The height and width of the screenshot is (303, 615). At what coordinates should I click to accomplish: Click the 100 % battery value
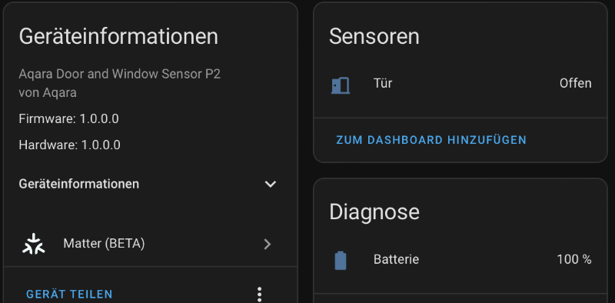point(574,259)
